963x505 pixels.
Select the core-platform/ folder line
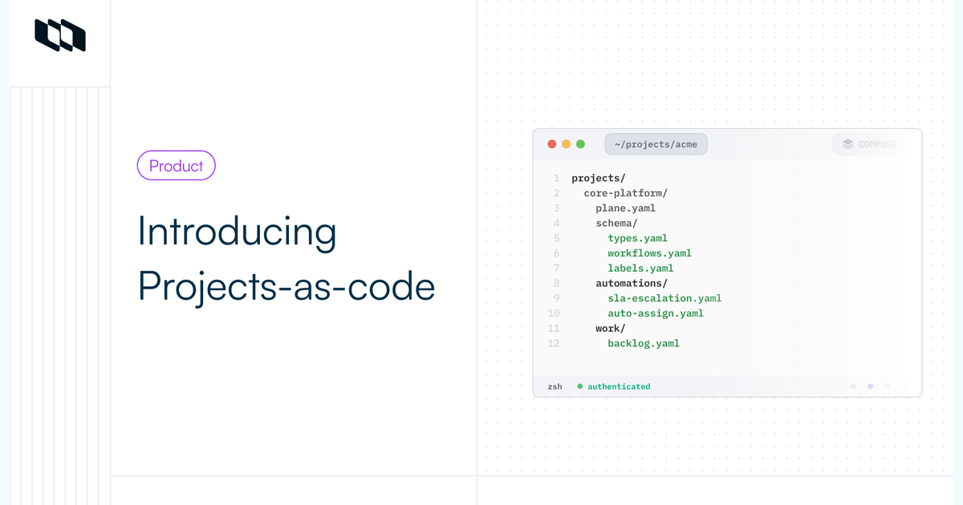pyautogui.click(x=626, y=193)
